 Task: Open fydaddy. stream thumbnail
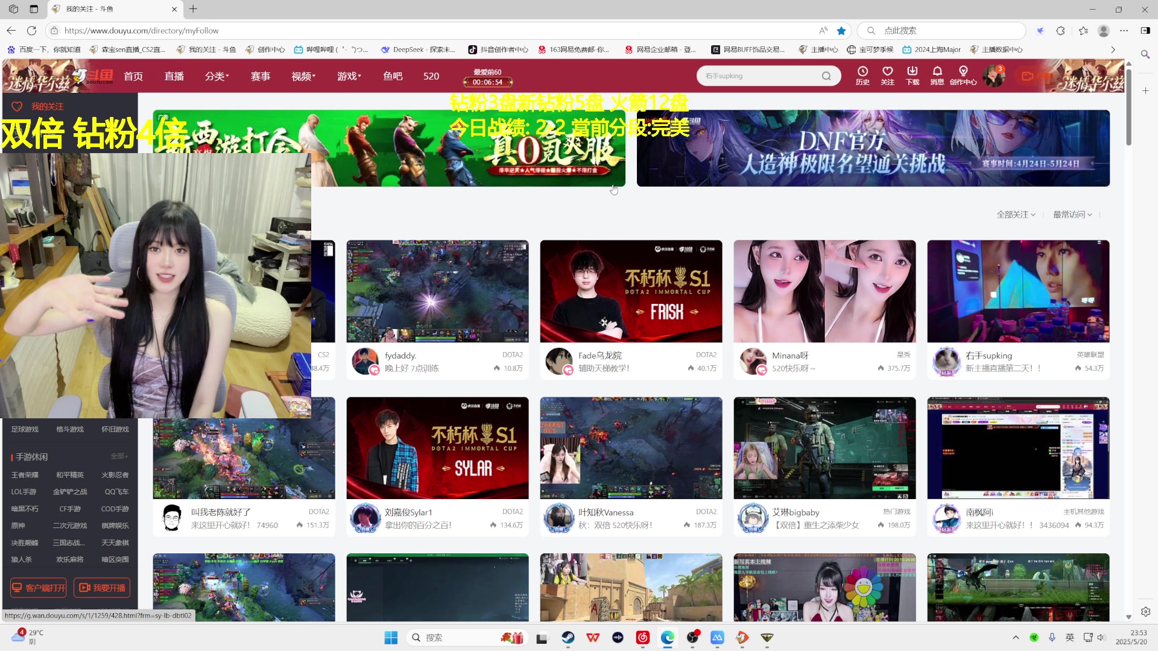click(x=437, y=291)
